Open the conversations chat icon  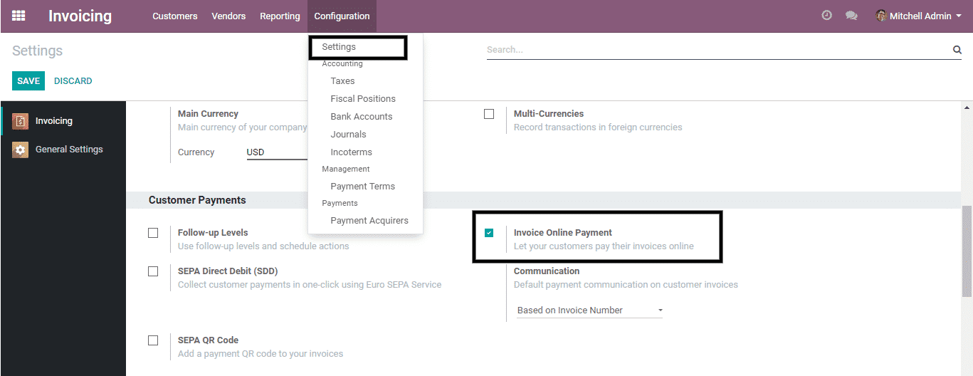(x=851, y=16)
